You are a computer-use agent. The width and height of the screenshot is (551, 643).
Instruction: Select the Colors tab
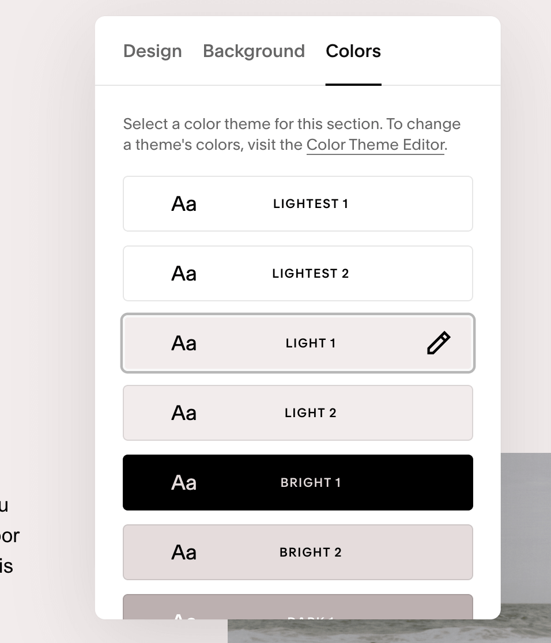click(353, 51)
